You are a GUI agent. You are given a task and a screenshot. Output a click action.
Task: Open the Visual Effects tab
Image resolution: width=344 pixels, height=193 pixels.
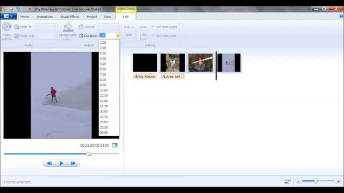[70, 17]
